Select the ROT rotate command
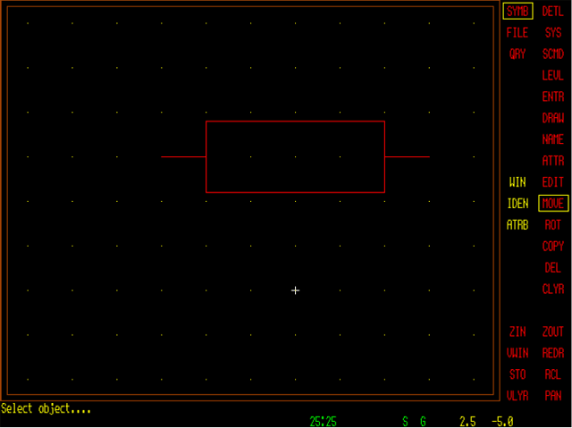 [x=553, y=225]
